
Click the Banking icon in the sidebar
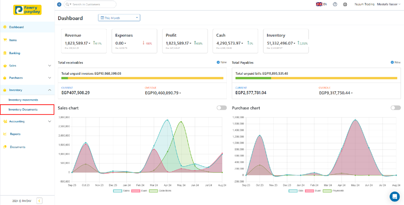(x=5, y=53)
